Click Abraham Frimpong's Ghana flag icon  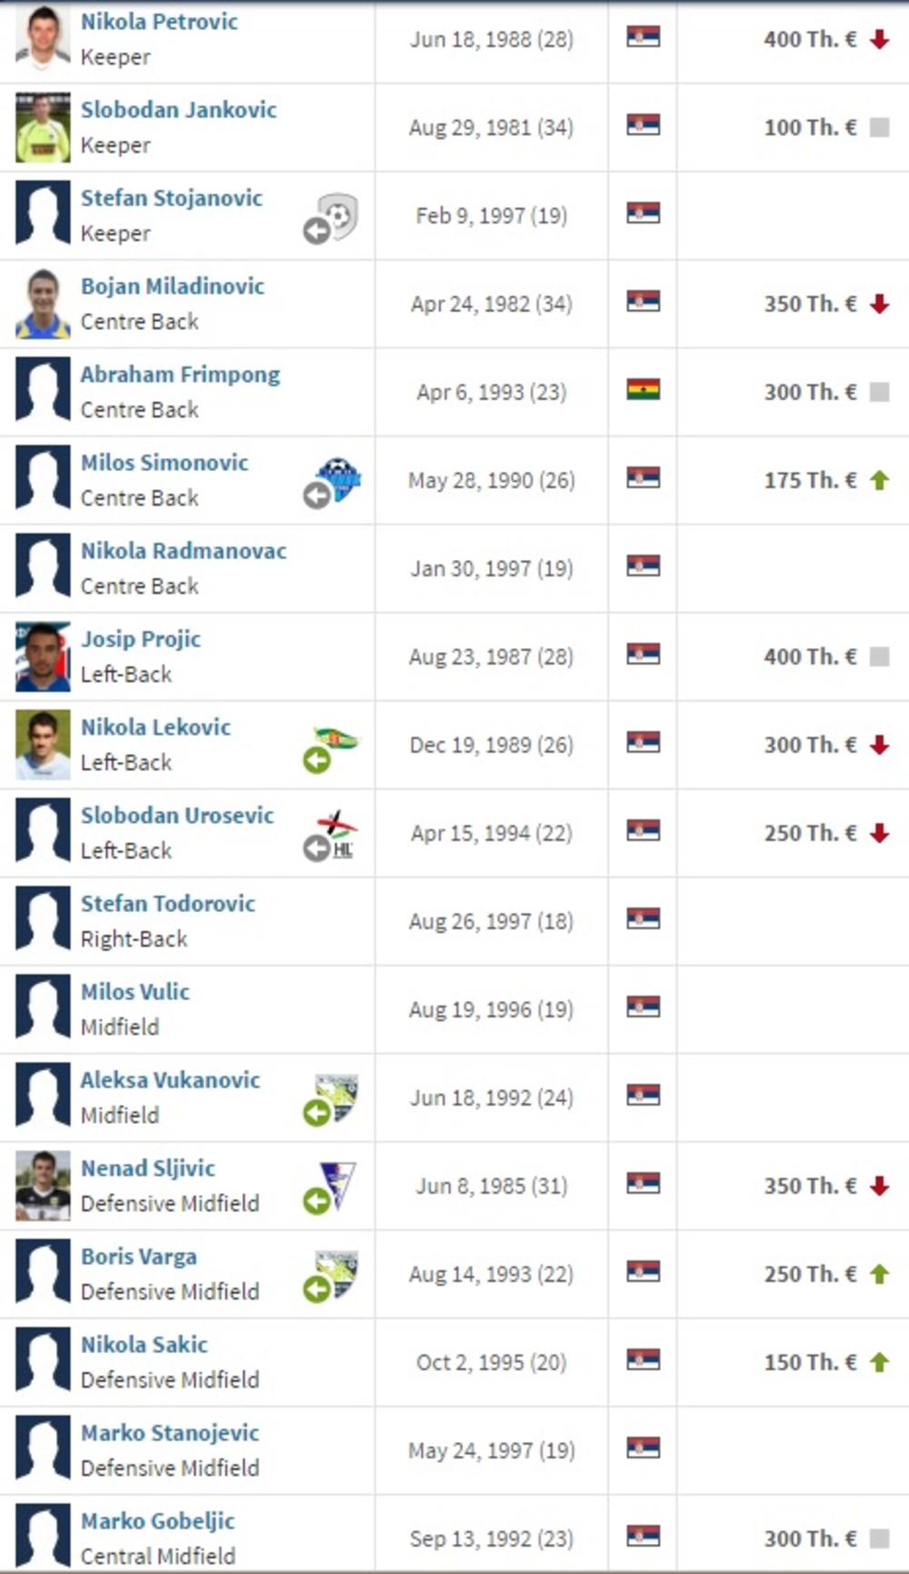point(643,390)
